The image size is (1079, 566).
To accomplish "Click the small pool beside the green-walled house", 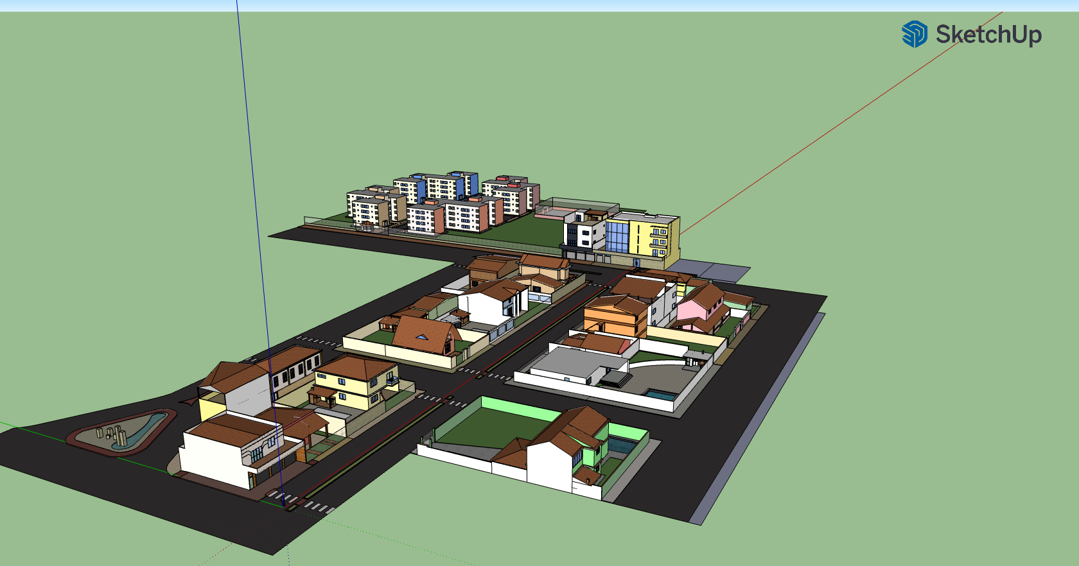I will [620, 444].
